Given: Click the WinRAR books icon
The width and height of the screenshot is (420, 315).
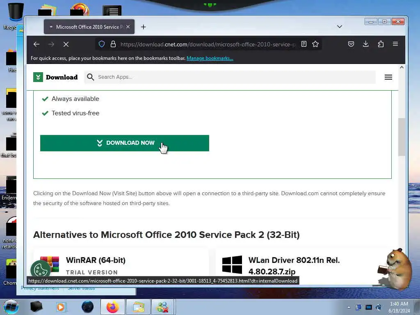Looking at the screenshot, I should point(50,264).
